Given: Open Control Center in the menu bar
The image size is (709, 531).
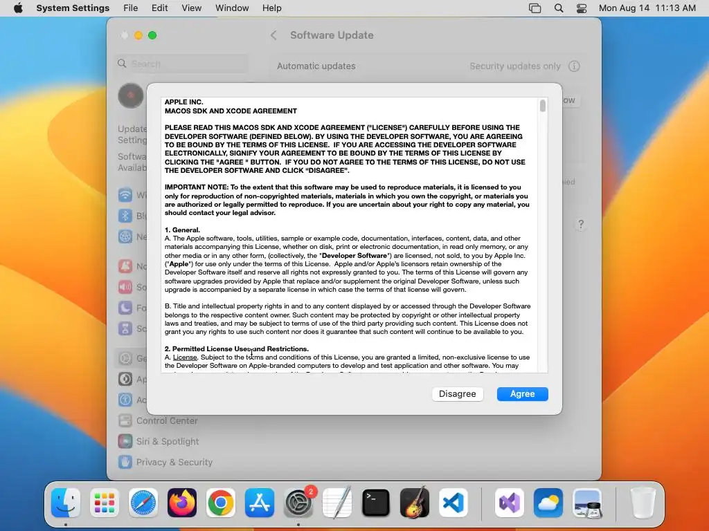Looking at the screenshot, I should point(582,8).
